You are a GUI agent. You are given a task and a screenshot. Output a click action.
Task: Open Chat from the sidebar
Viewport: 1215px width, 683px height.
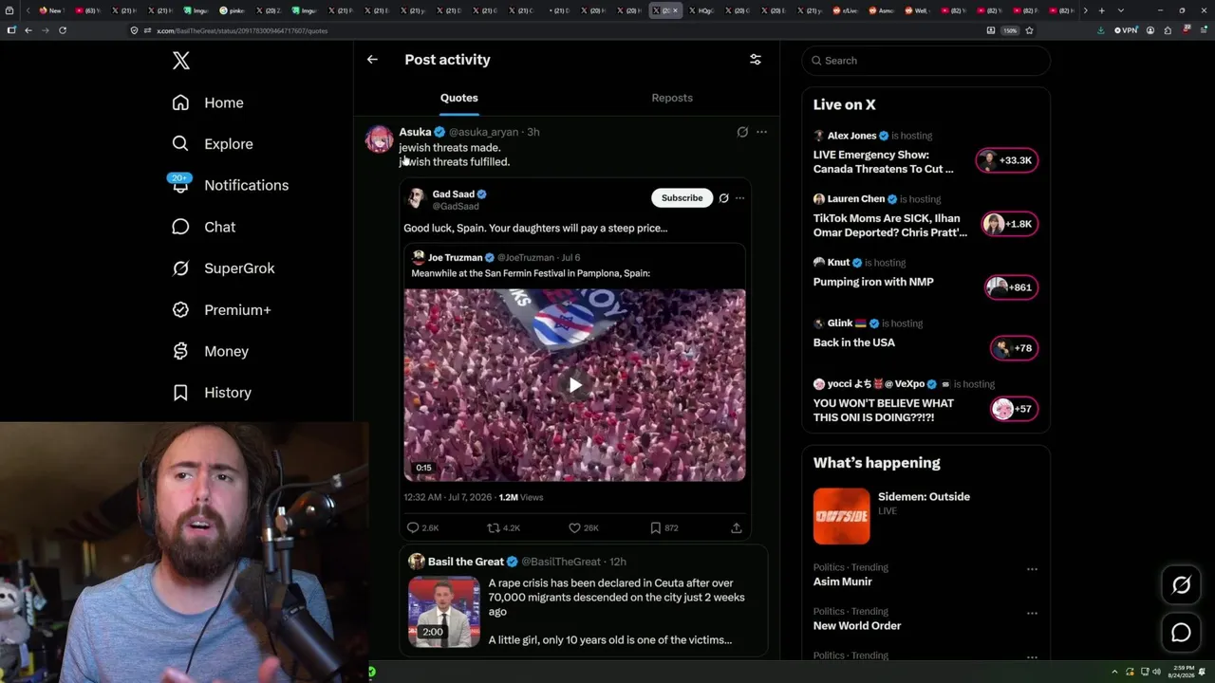tap(203, 227)
